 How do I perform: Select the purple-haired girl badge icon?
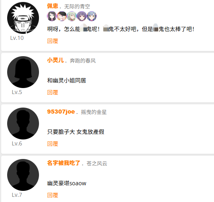(x=82, y=16)
